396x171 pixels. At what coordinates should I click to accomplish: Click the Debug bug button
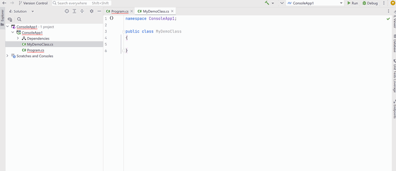(370, 3)
